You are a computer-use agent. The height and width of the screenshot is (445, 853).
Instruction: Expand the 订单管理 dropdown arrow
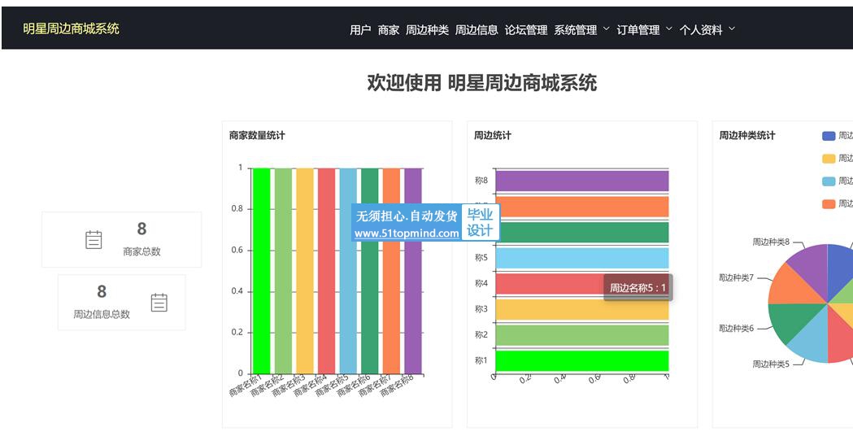tap(669, 28)
